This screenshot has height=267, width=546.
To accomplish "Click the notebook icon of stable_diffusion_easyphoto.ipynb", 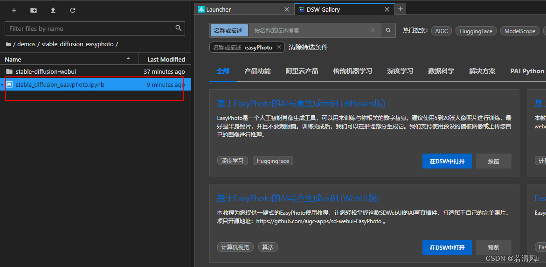I will click(x=9, y=84).
